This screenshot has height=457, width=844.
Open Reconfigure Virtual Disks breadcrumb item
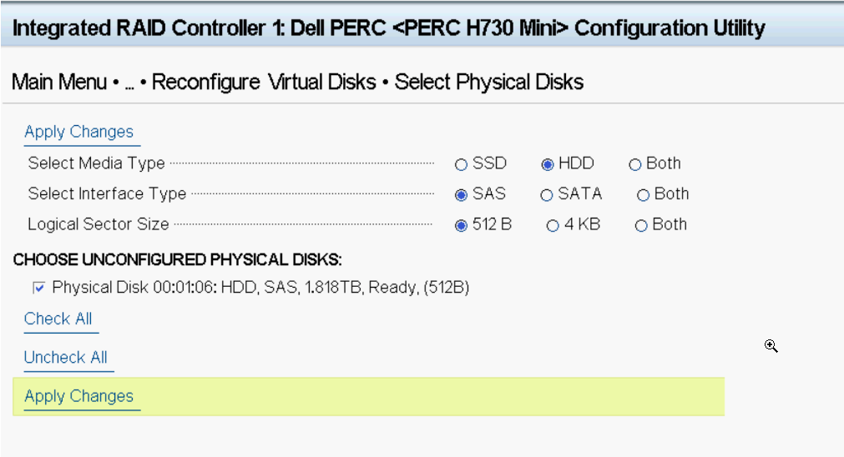264,83
